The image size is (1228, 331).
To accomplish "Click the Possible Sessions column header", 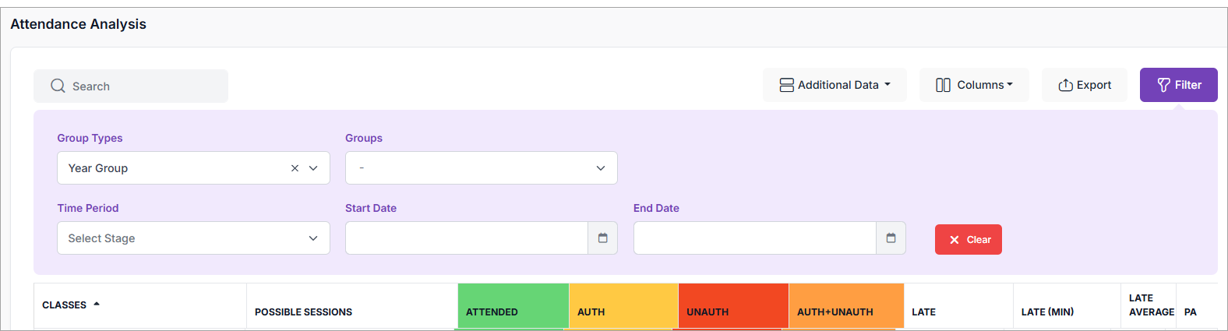I will point(303,312).
